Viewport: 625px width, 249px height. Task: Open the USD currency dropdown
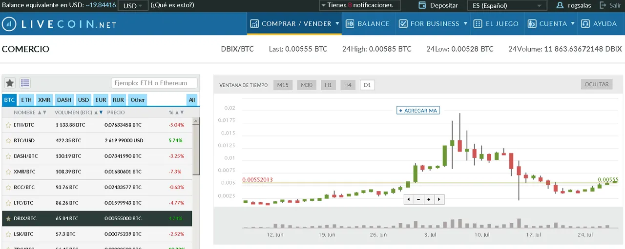coord(133,5)
